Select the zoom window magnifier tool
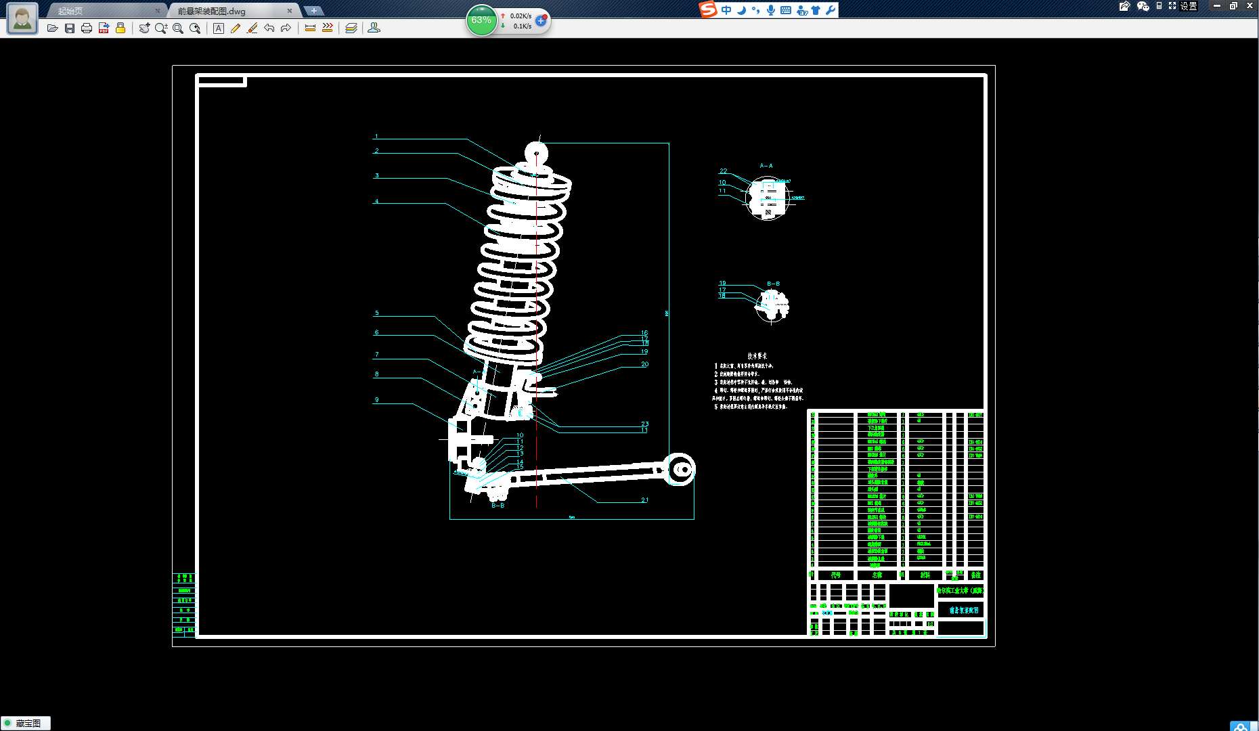The width and height of the screenshot is (1259, 731). [178, 28]
